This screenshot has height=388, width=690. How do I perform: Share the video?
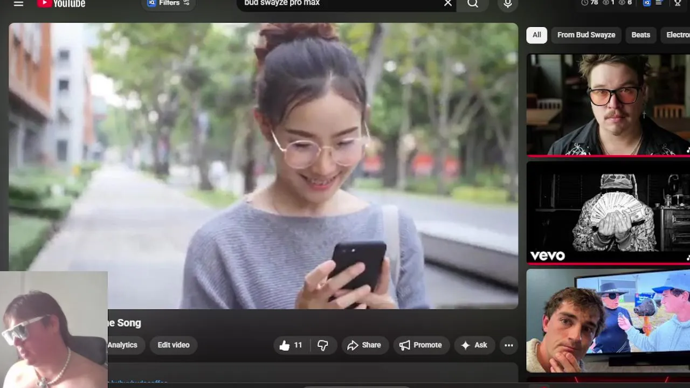[364, 345]
